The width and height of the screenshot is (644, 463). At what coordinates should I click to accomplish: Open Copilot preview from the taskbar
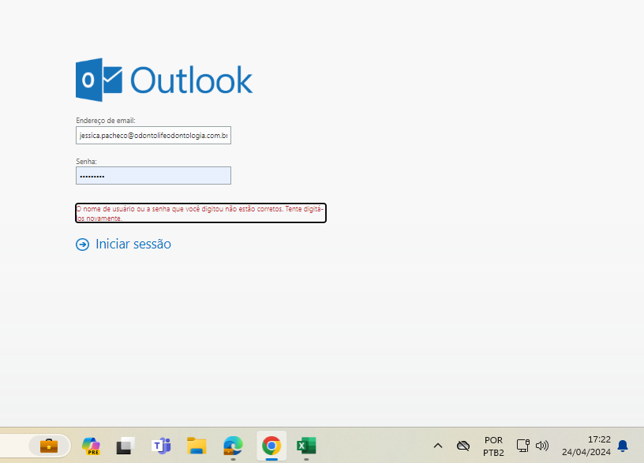pos(92,446)
